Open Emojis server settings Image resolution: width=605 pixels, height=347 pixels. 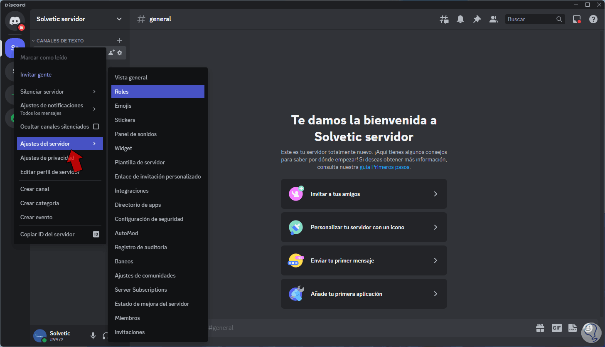(158, 106)
